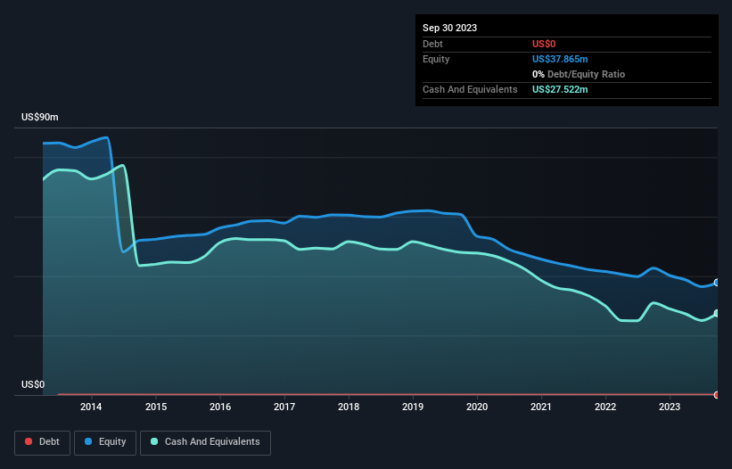Select the 2019 x-axis label
Screen dimensions: 732x469
point(413,407)
